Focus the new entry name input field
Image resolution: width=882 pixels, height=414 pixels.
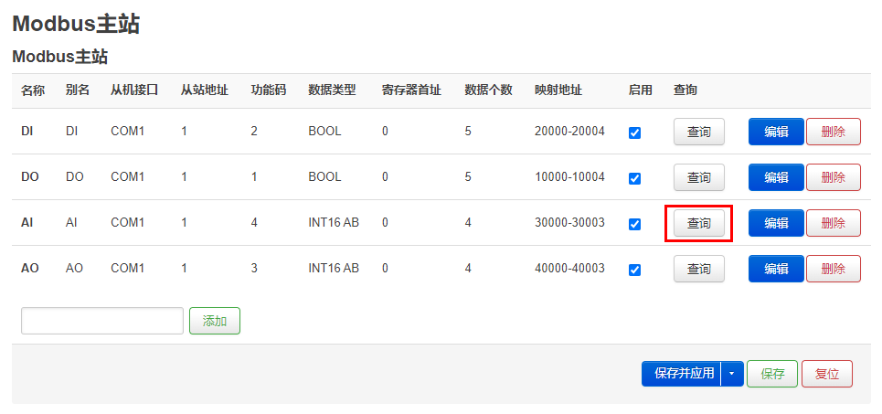(102, 321)
